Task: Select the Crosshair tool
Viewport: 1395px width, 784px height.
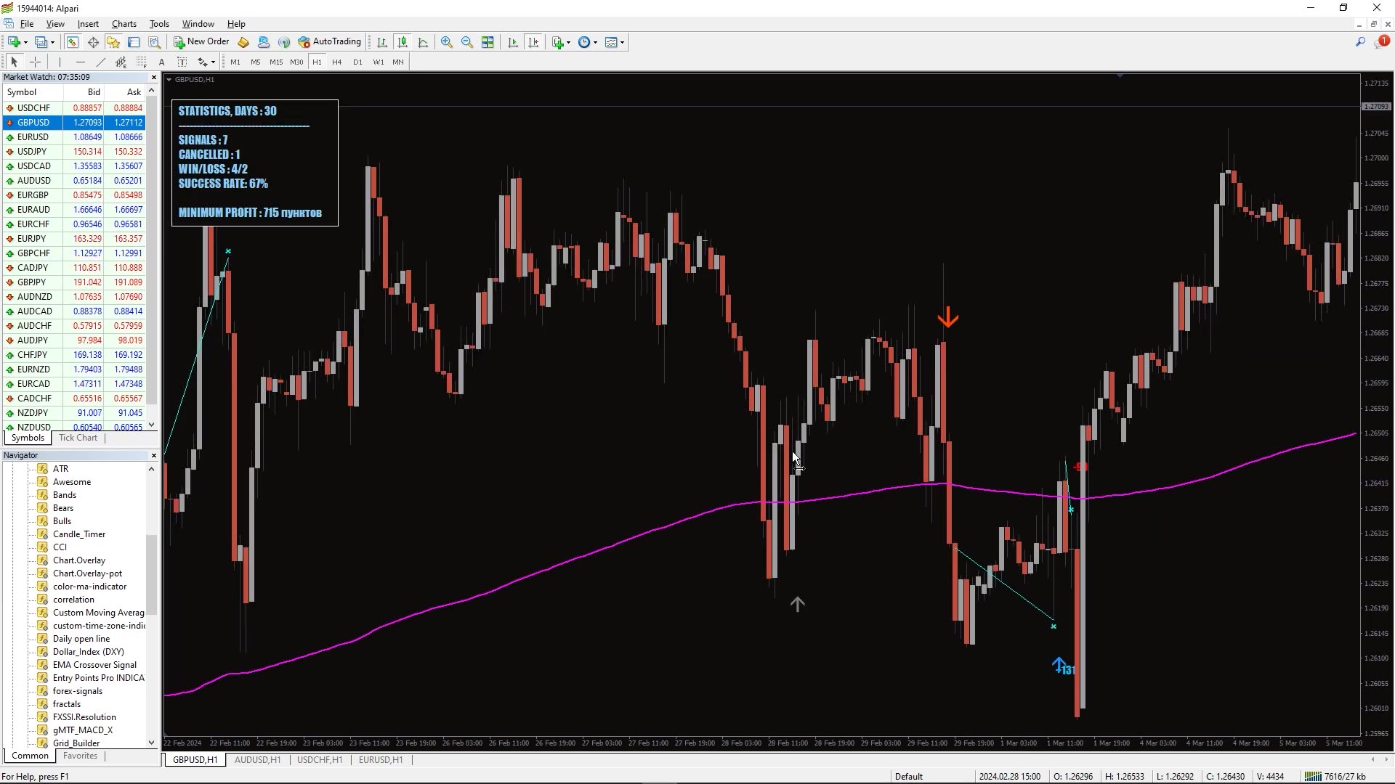Action: pyautogui.click(x=36, y=62)
